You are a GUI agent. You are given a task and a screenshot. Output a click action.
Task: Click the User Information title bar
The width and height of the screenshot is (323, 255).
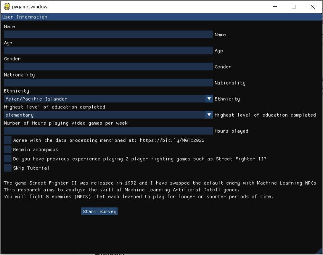(x=161, y=17)
